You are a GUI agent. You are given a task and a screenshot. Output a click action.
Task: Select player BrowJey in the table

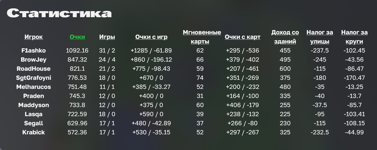pyautogui.click(x=34, y=60)
